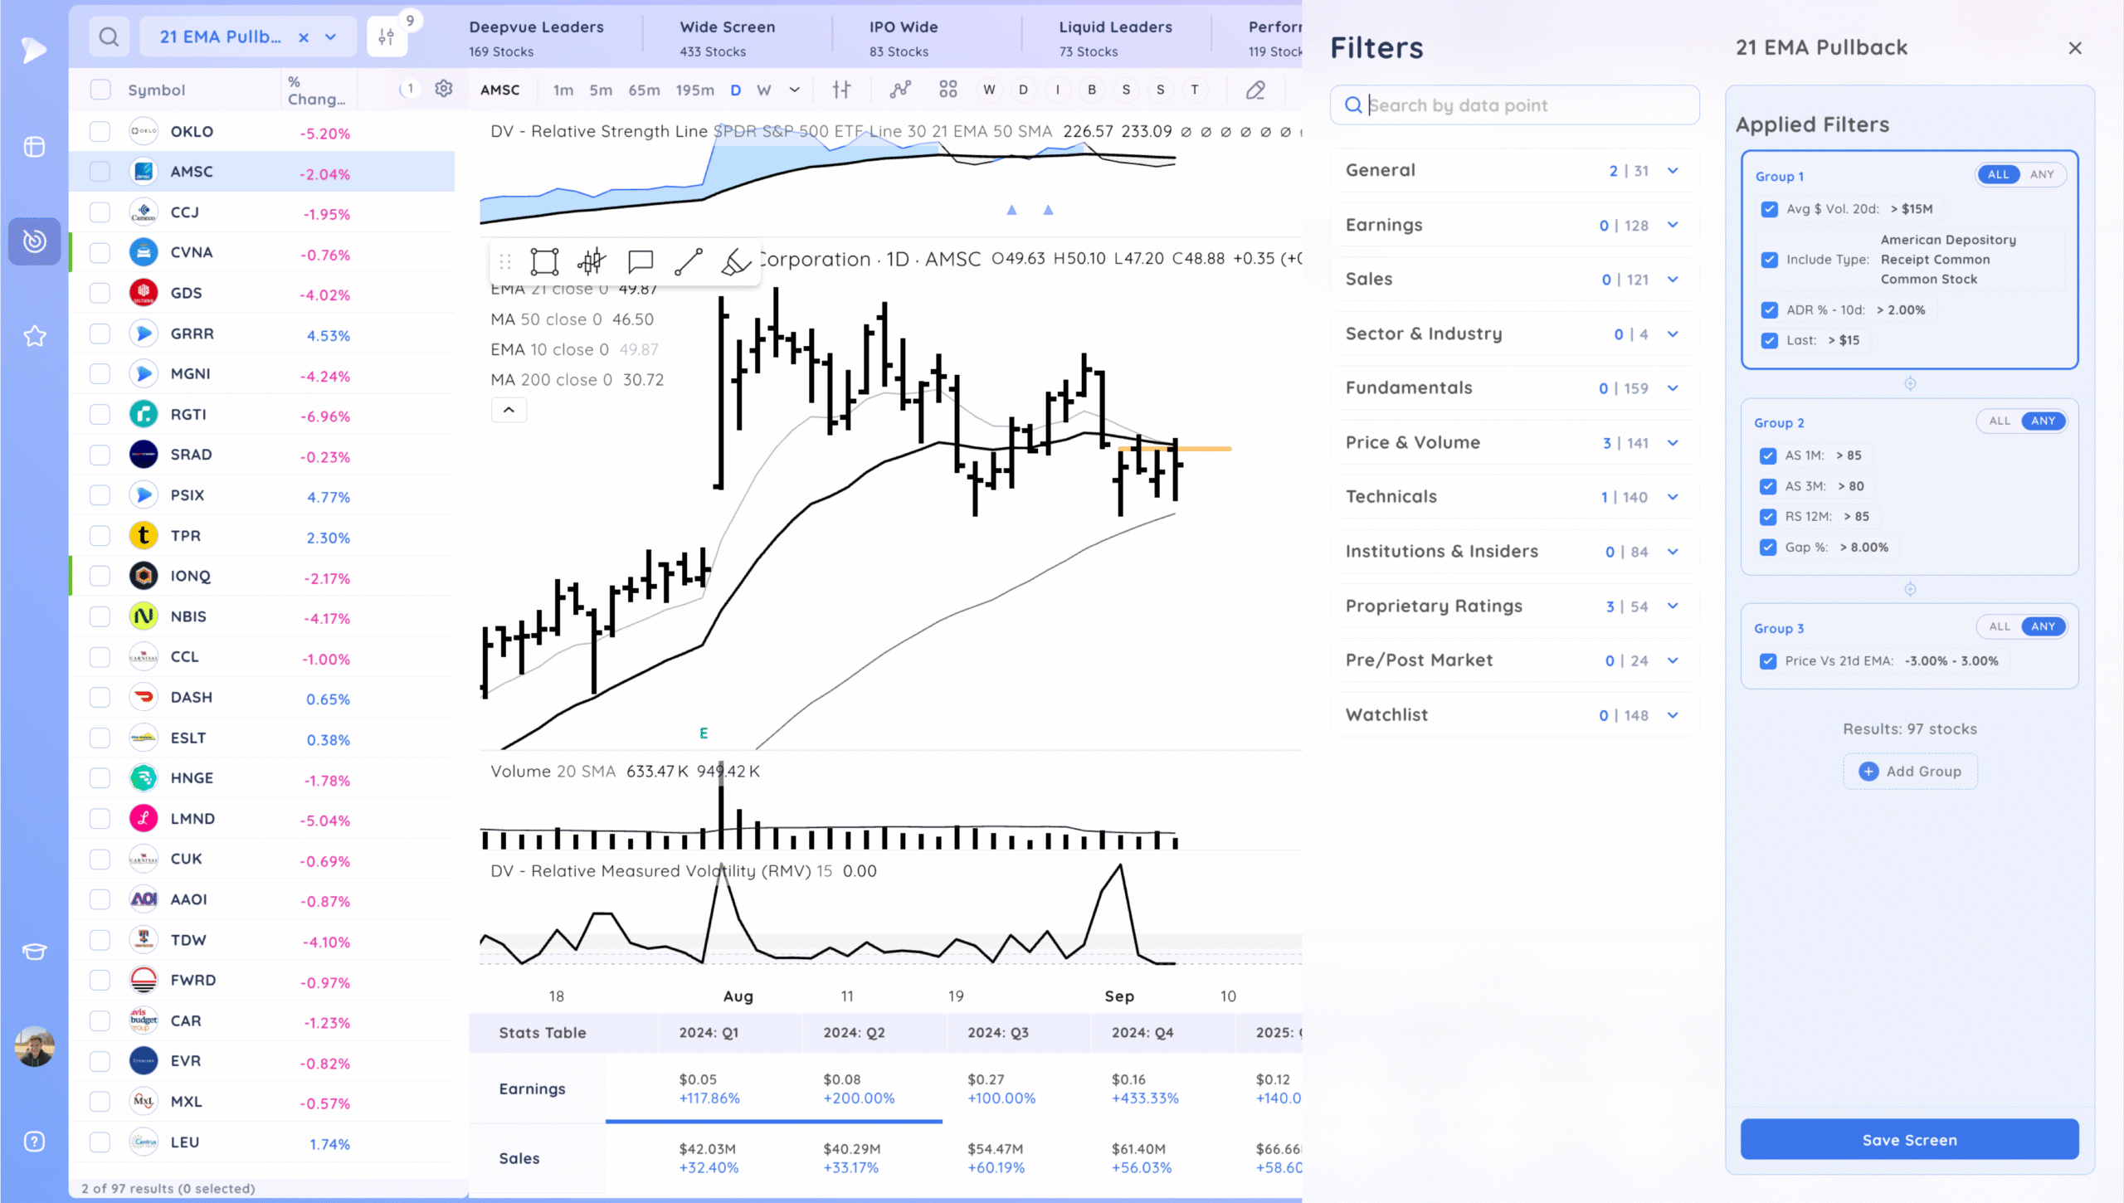
Task: Collapse the chart indicator legend
Action: (509, 410)
